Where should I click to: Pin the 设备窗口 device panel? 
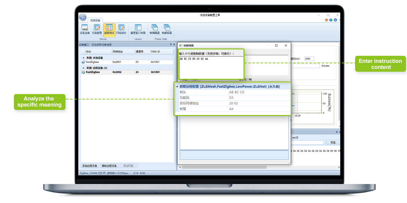pos(170,44)
